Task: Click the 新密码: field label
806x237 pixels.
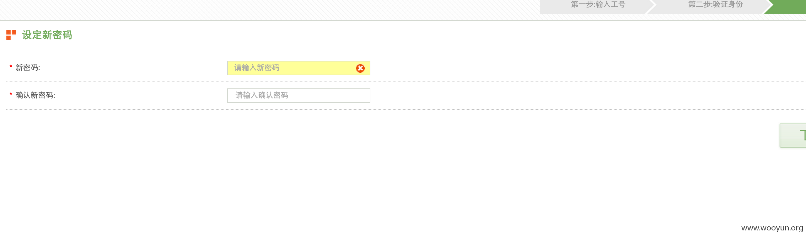Action: pyautogui.click(x=28, y=68)
